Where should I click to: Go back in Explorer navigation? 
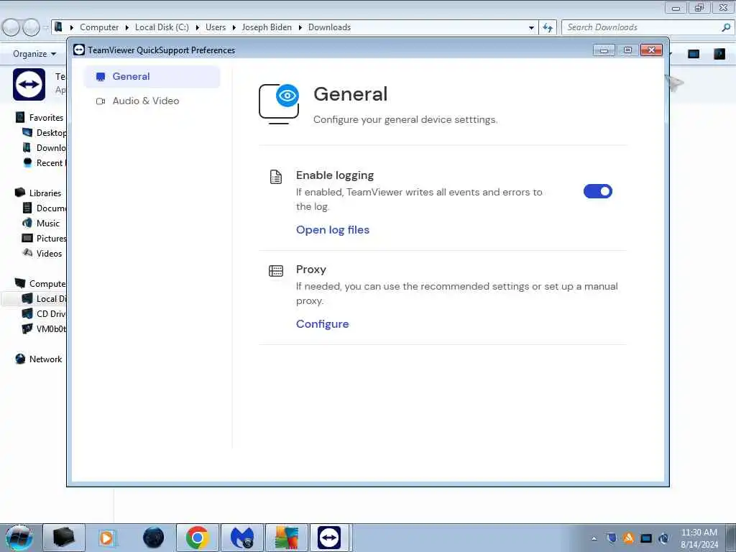pos(11,27)
